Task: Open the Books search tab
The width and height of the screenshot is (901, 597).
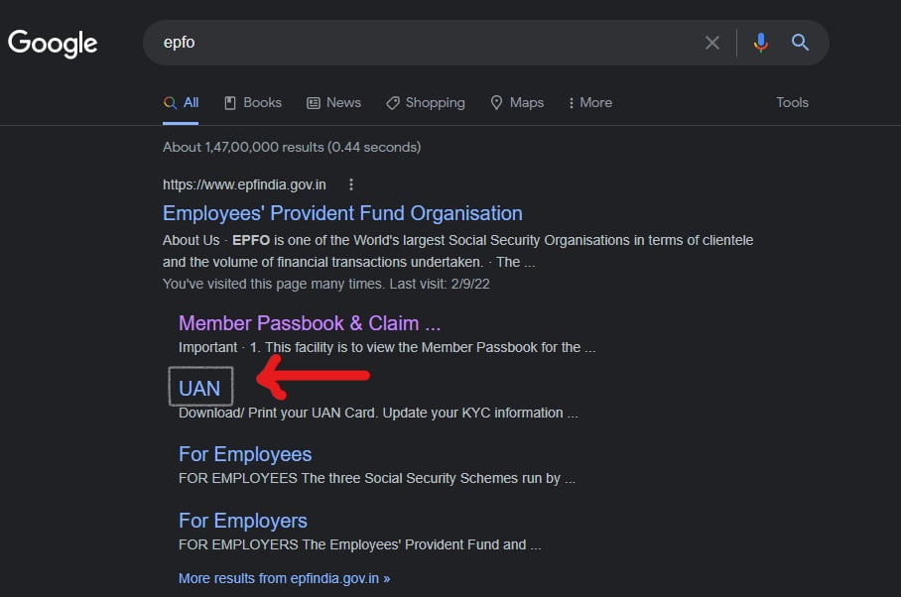Action: tap(253, 103)
